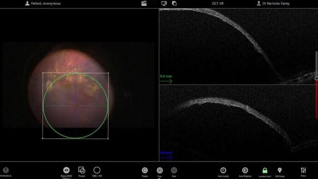The width and height of the screenshot is (318, 179).
Task: Start the Scan button
Action: [x=160, y=170]
